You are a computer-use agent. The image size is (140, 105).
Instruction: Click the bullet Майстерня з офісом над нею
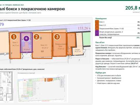click(x=108, y=83)
